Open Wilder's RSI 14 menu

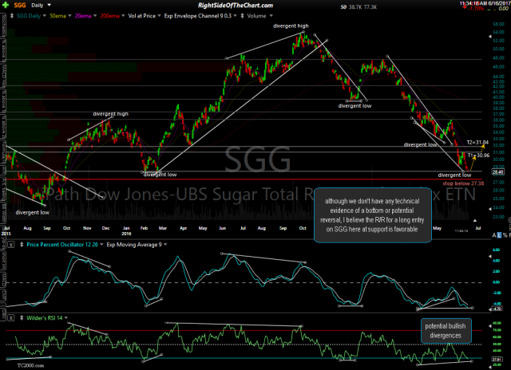click(66, 318)
